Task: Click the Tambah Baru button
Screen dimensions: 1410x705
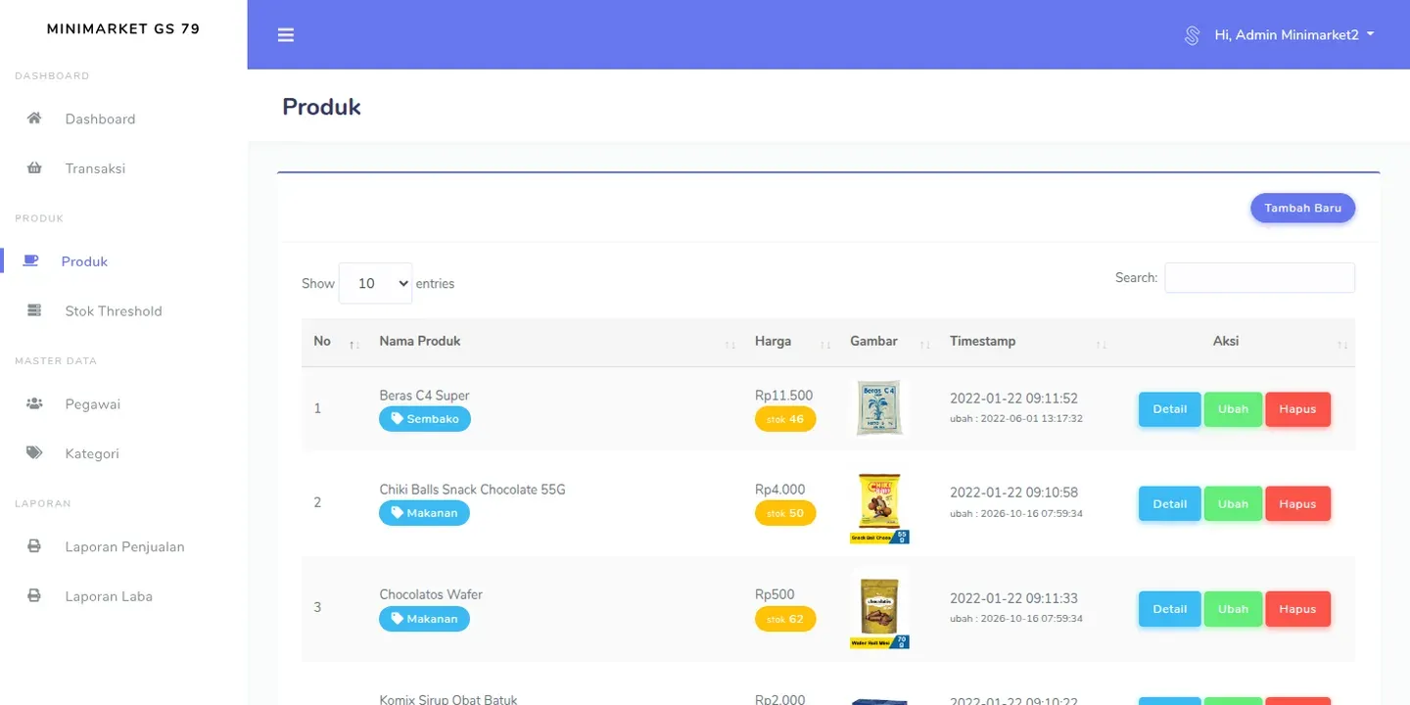Action: (1302, 208)
